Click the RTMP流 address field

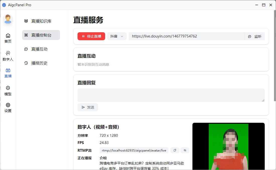pos(134,150)
